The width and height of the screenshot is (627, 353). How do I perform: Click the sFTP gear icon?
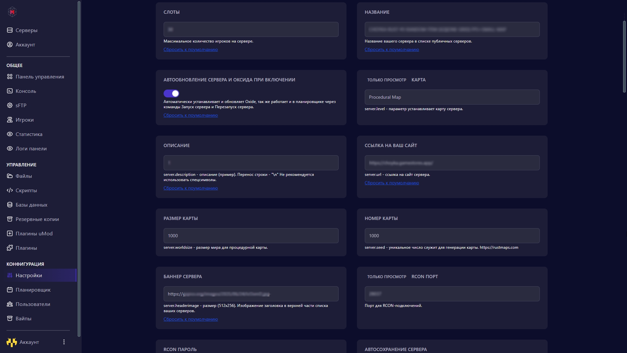click(10, 105)
